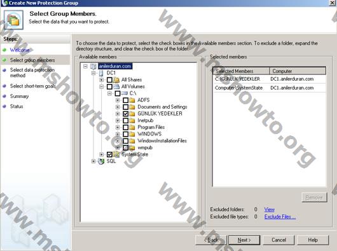Click the SQL server icon
This screenshot has width=337, height=251.
(101, 161)
